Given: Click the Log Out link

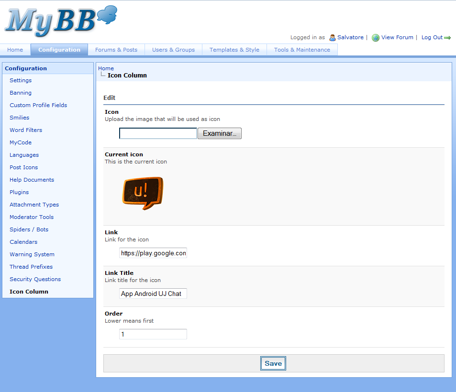Looking at the screenshot, I should click(x=432, y=37).
